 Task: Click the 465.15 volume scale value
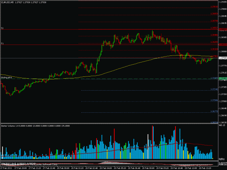tap(222, 125)
